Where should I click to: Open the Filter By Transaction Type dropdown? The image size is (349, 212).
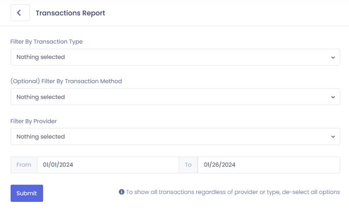(x=175, y=57)
